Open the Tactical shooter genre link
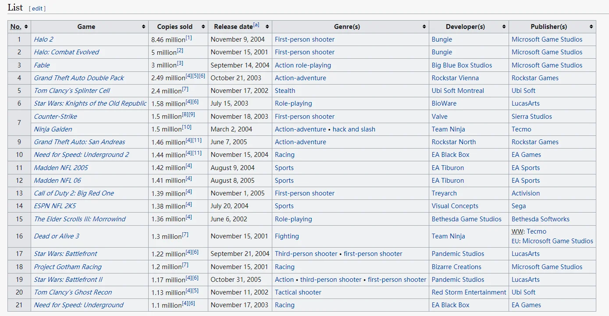 [x=298, y=292]
